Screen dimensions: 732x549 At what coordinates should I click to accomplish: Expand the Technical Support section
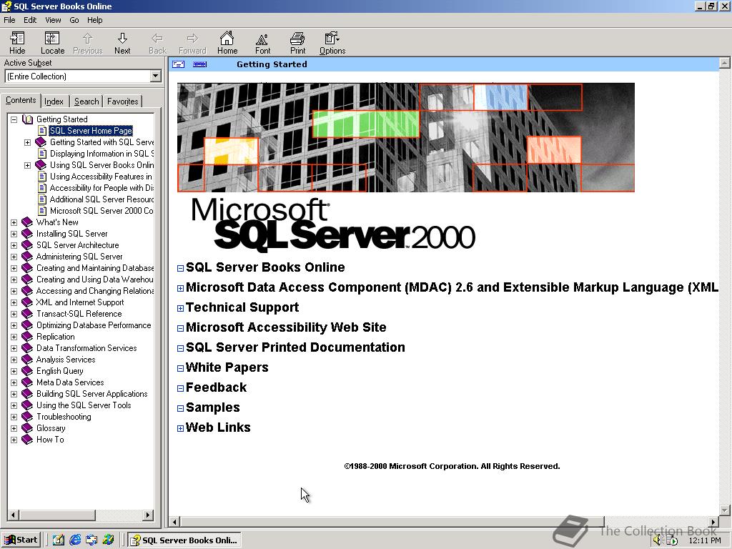[x=180, y=309]
